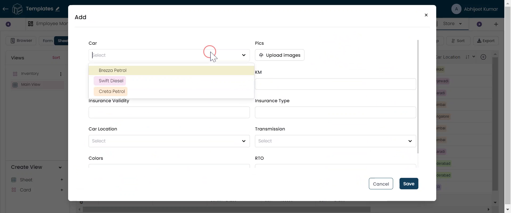The image size is (511, 213).
Task: Open the Employee Management tab
Action: coord(48,24)
